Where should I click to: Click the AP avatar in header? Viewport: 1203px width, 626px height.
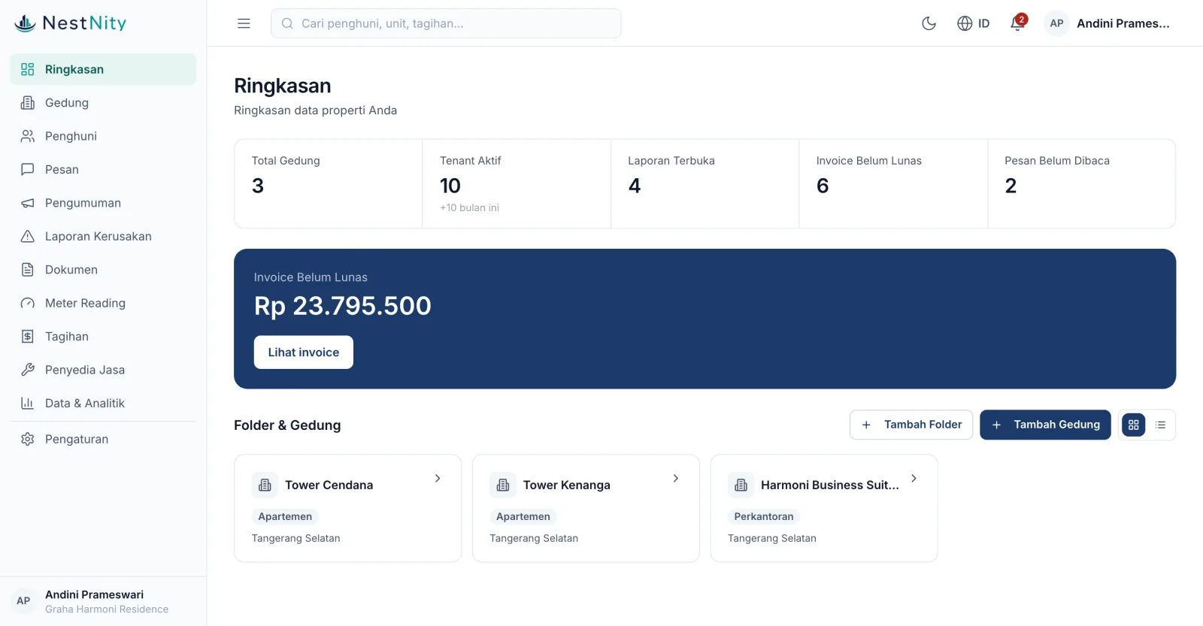[x=1056, y=23]
